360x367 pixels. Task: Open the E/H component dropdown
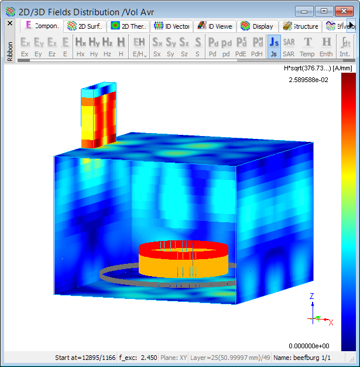(x=139, y=46)
